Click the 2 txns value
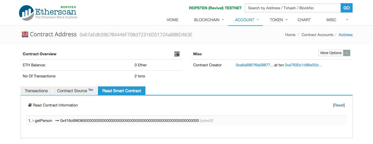This screenshot has height=144, width=373. tap(140, 76)
